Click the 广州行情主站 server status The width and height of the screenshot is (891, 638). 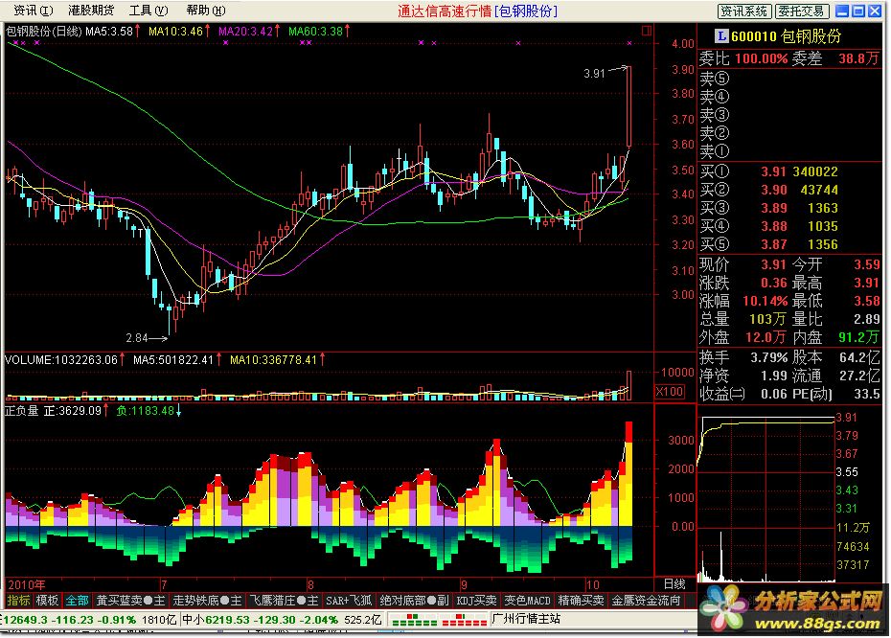pos(526,619)
